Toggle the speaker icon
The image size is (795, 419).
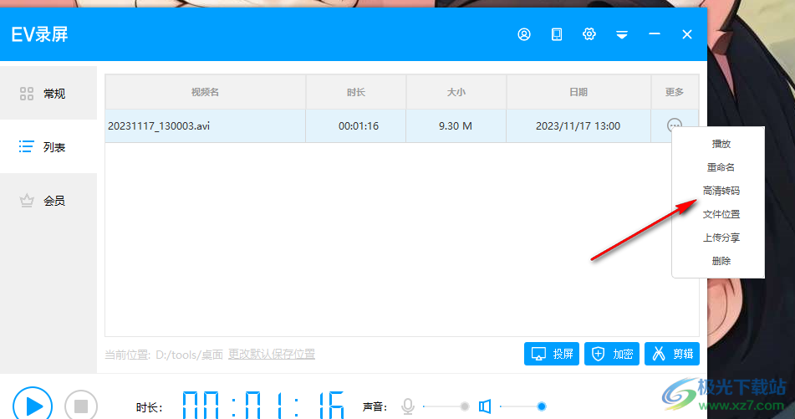pyautogui.click(x=485, y=406)
